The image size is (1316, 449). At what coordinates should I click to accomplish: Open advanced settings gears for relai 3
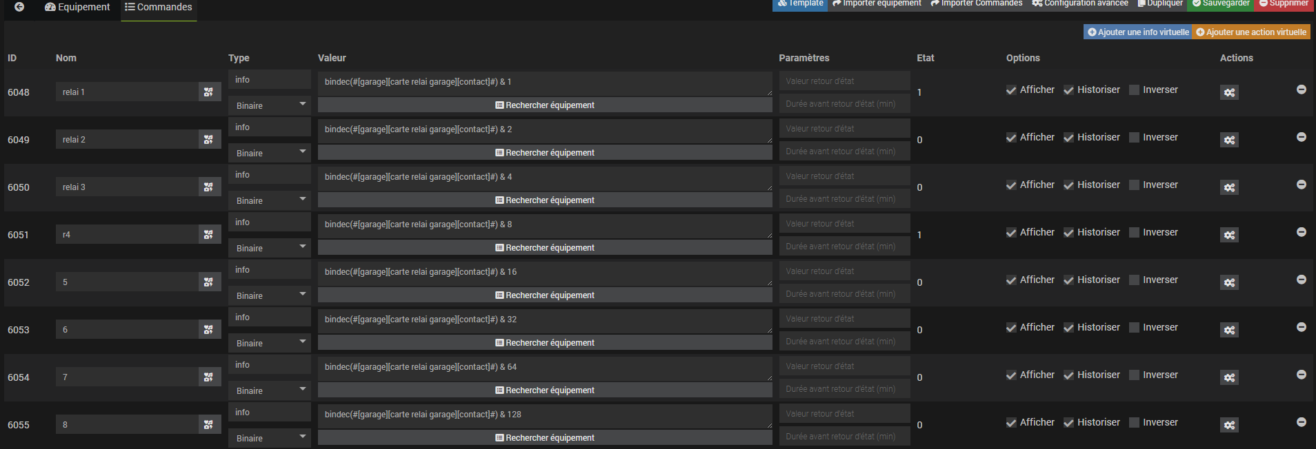click(x=1229, y=187)
